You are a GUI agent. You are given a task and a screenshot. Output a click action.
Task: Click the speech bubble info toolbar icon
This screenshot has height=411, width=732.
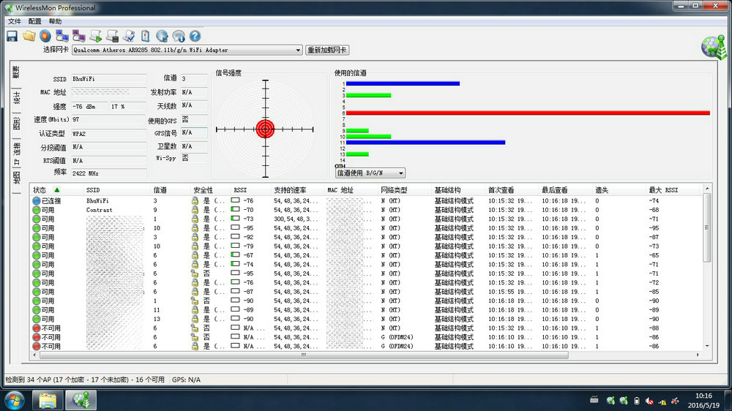[x=179, y=36]
